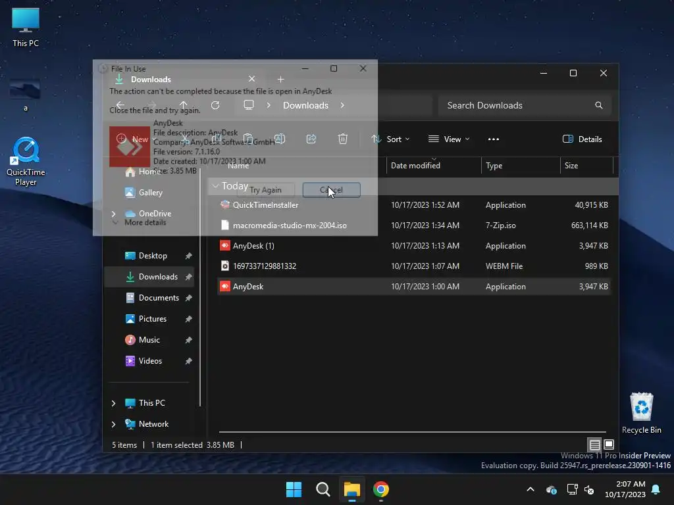Expand the Network tree node
674x505 pixels.
(113, 424)
